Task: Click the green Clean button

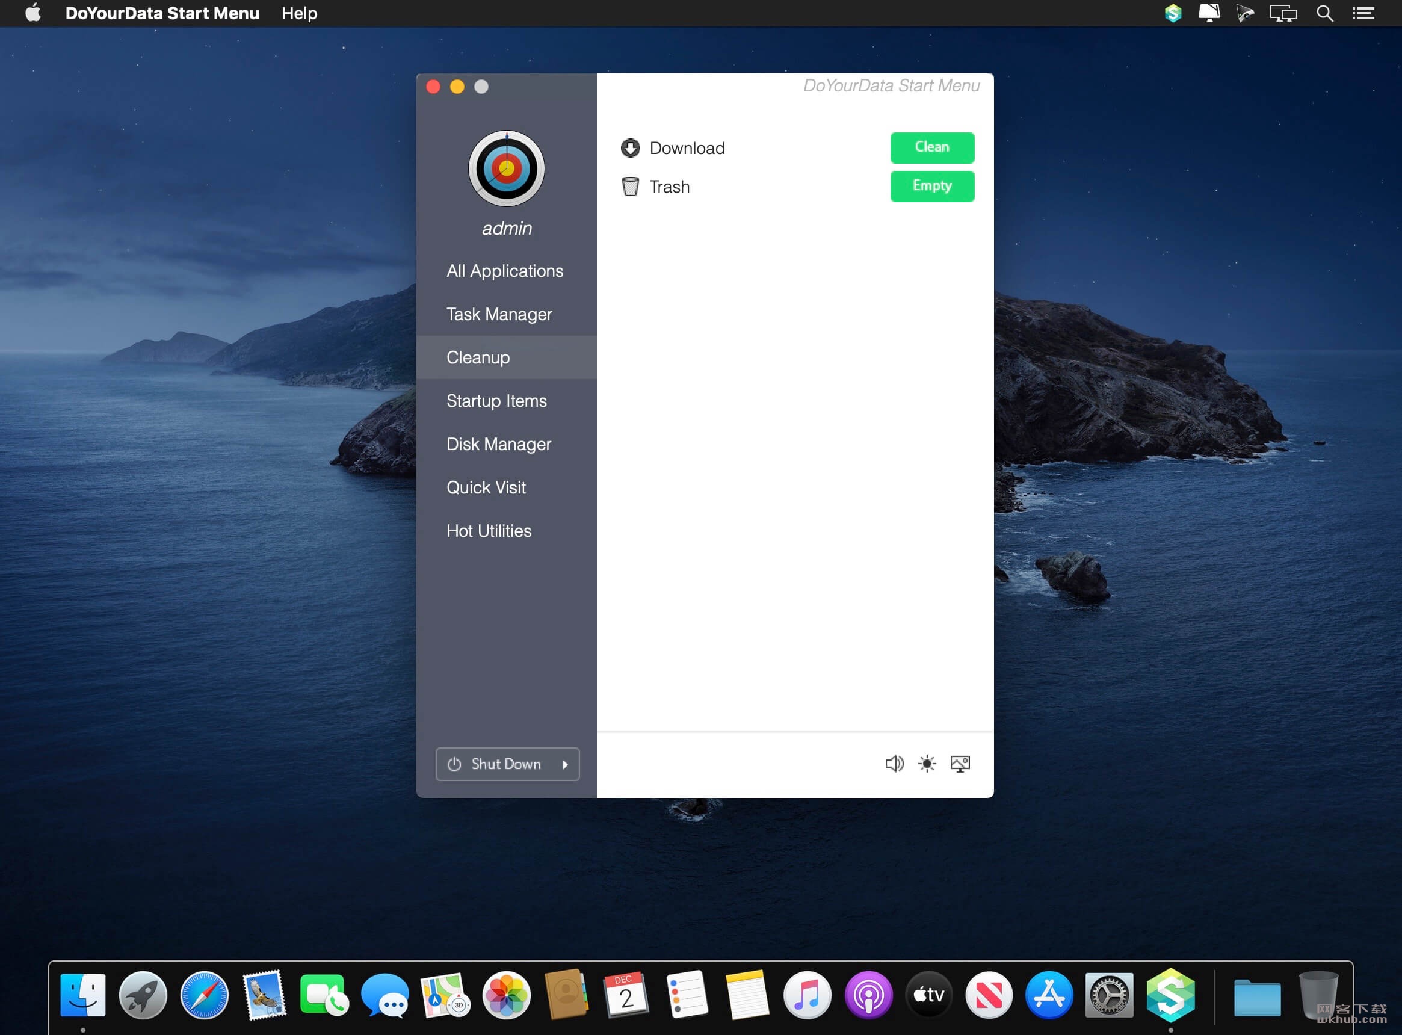Action: point(931,147)
